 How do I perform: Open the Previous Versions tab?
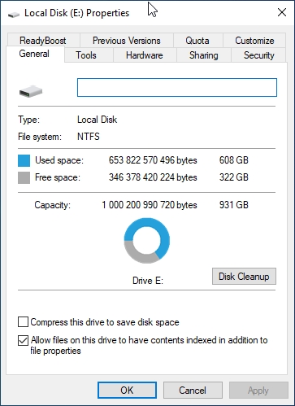(x=127, y=41)
